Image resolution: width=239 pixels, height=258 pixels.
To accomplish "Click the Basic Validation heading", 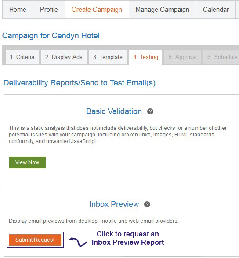I will 114,111.
